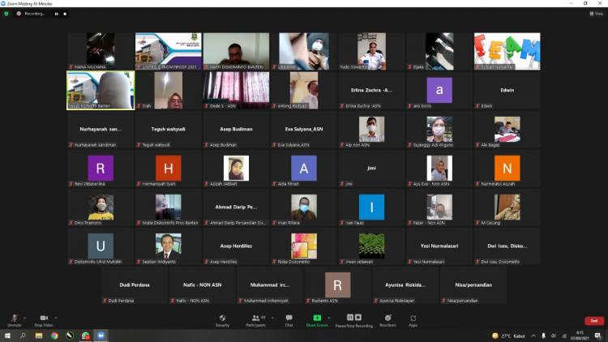Unmute the microphone in Zoom toolbar

(x=14, y=318)
